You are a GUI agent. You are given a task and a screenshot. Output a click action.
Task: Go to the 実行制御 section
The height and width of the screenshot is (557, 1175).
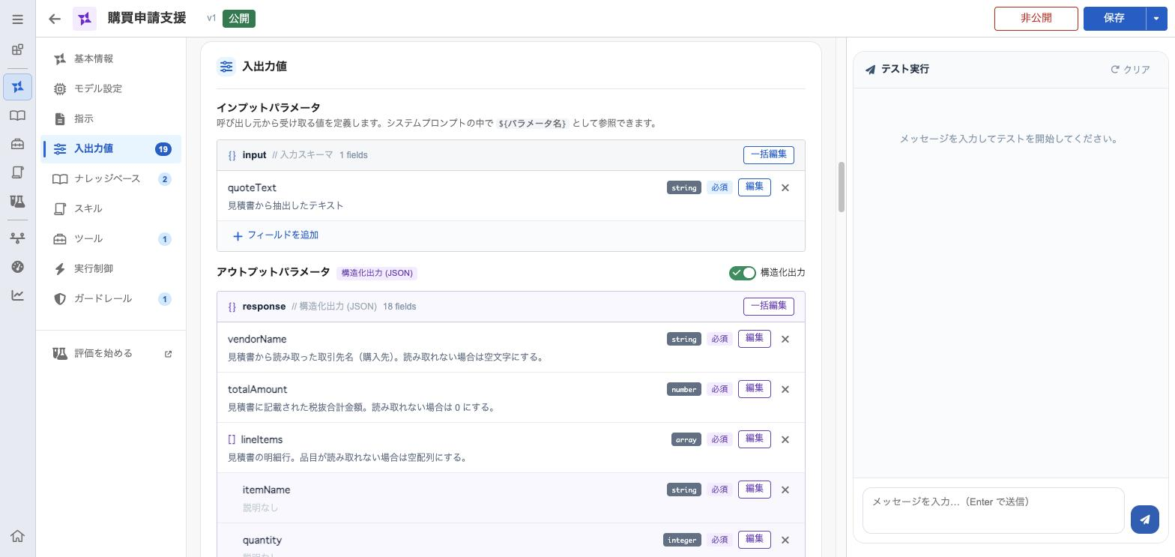coord(111,268)
